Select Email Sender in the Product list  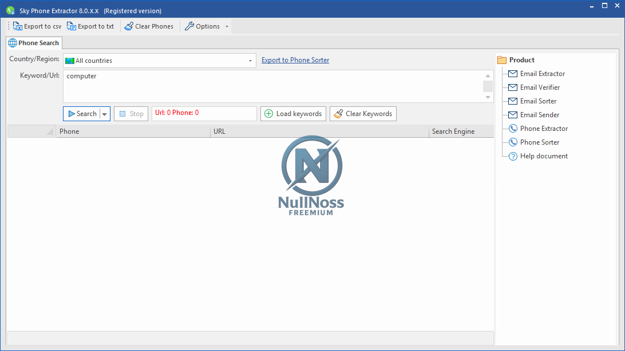(539, 115)
